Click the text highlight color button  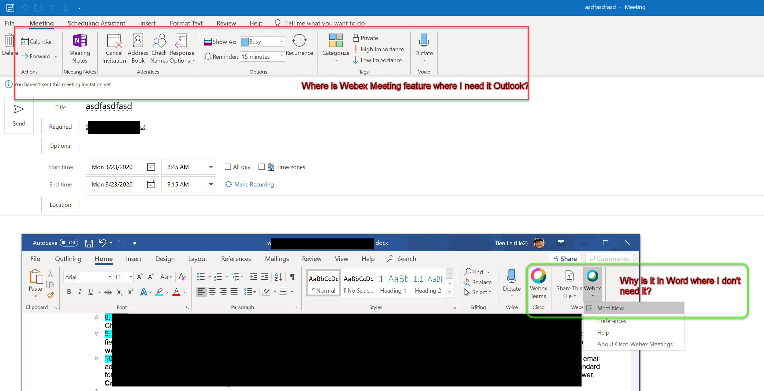click(159, 292)
